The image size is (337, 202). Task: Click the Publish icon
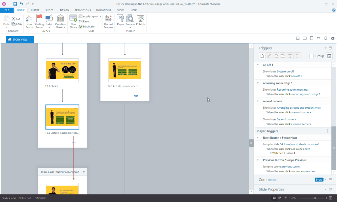point(141,20)
